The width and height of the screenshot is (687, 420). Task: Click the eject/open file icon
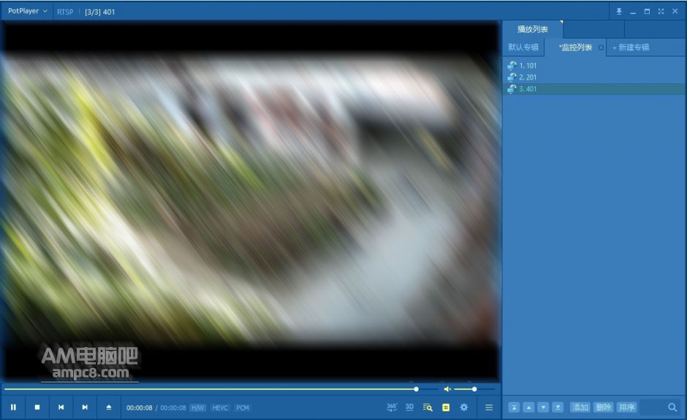pos(109,408)
